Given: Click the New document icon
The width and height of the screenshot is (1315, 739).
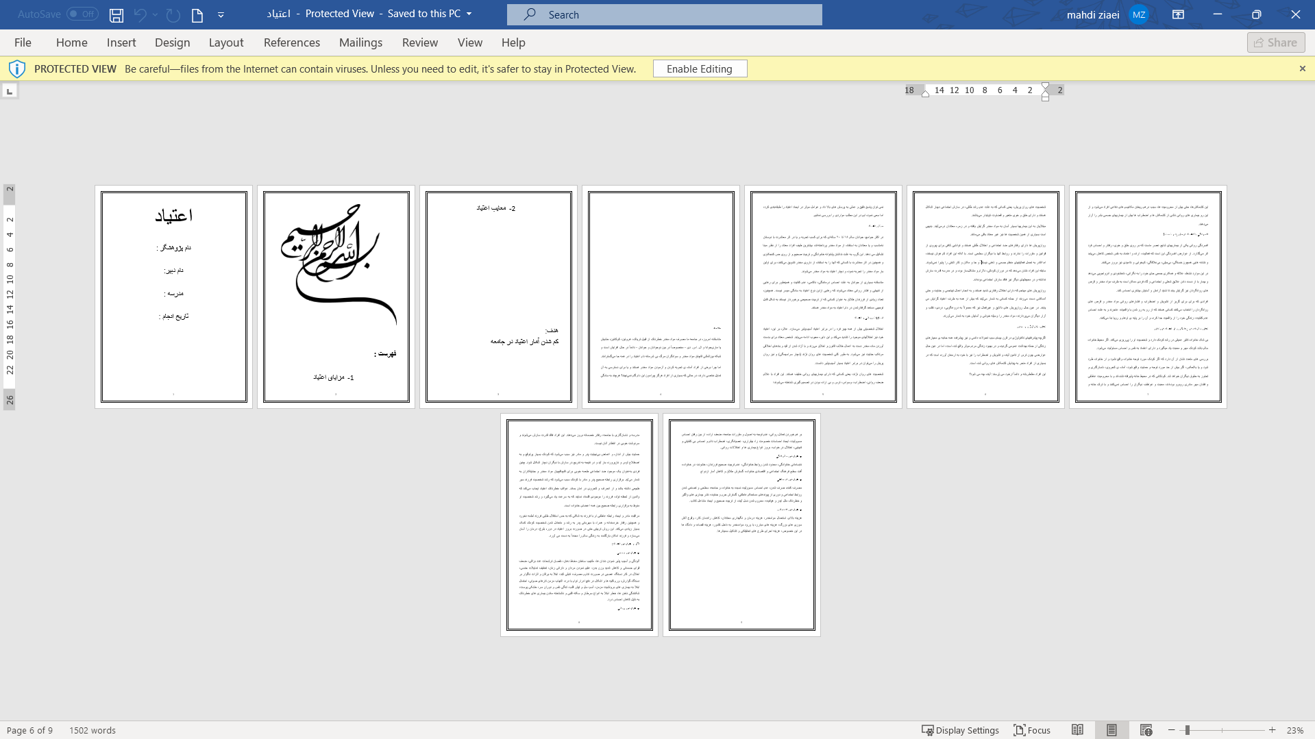Looking at the screenshot, I should pyautogui.click(x=197, y=14).
